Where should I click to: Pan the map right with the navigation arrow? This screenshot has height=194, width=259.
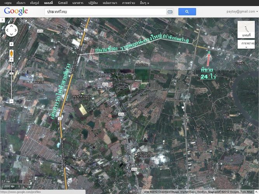tap(16, 30)
